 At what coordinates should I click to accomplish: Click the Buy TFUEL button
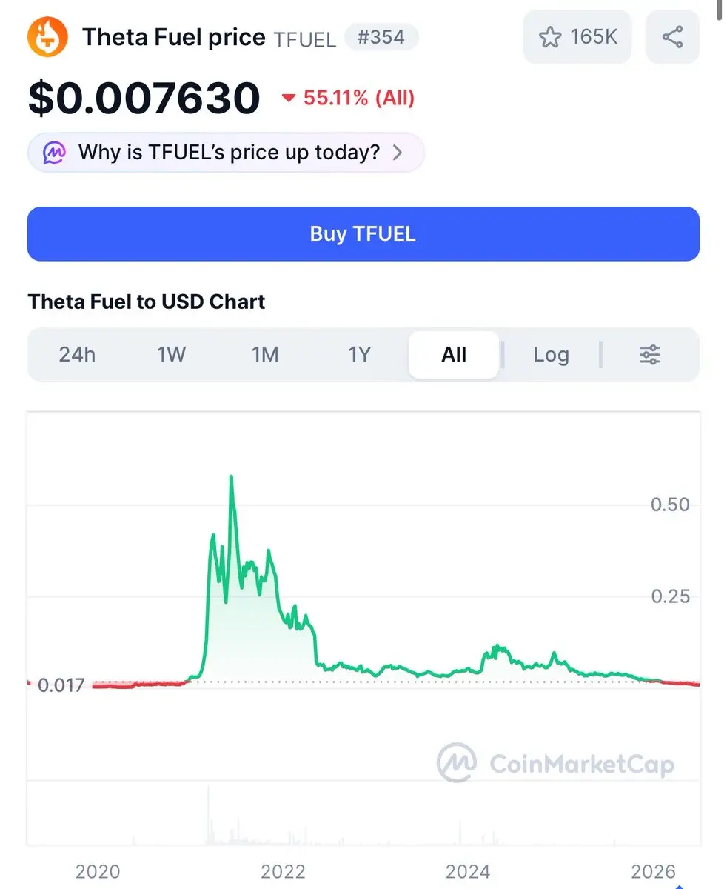(363, 234)
